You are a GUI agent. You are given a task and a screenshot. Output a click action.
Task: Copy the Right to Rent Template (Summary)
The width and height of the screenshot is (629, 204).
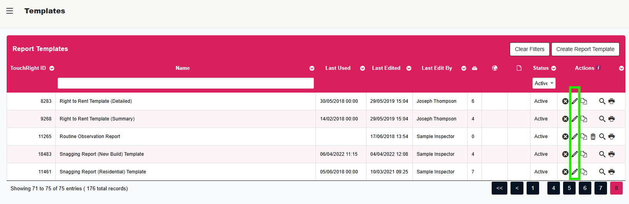(584, 119)
